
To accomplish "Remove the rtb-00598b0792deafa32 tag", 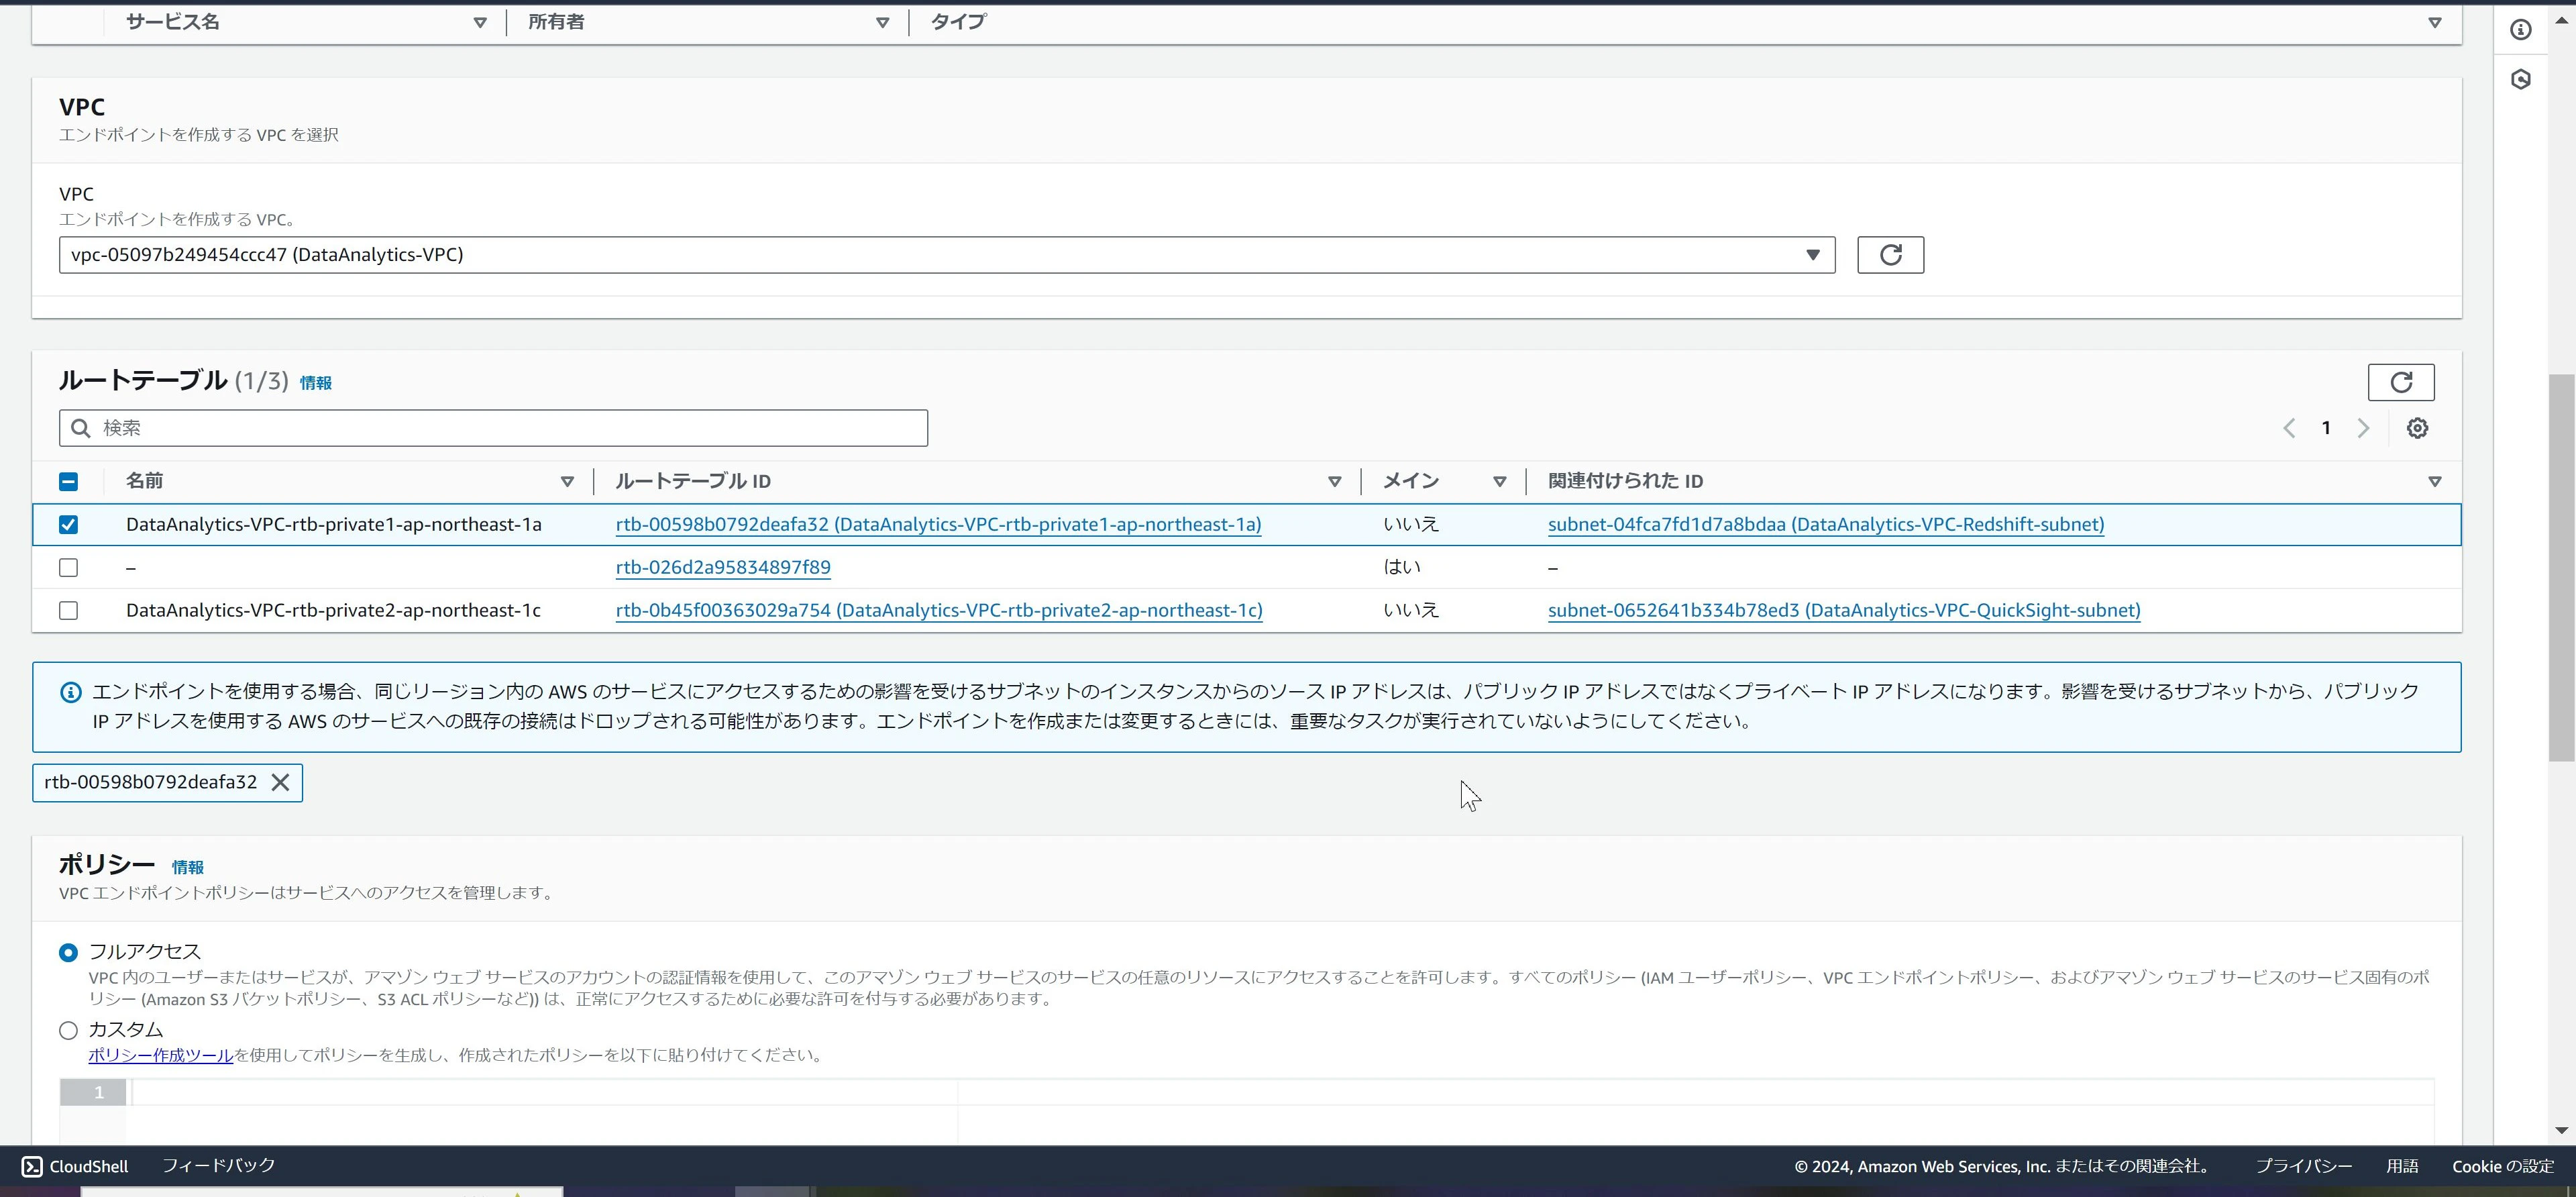I will [x=280, y=782].
